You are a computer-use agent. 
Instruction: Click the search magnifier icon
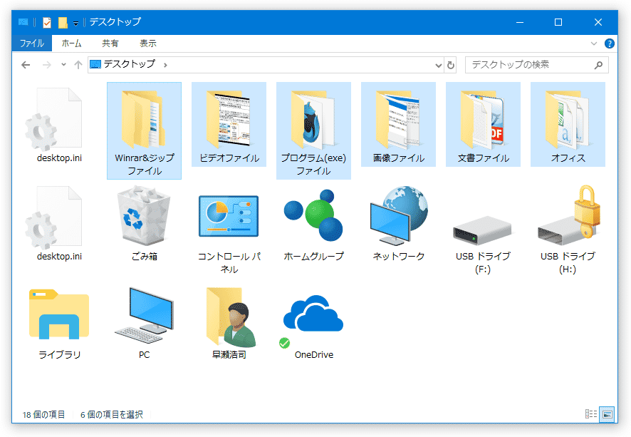point(598,65)
